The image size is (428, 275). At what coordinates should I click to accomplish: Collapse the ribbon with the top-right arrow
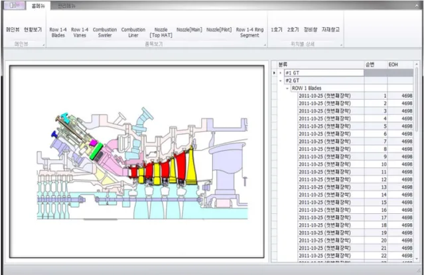click(x=417, y=6)
